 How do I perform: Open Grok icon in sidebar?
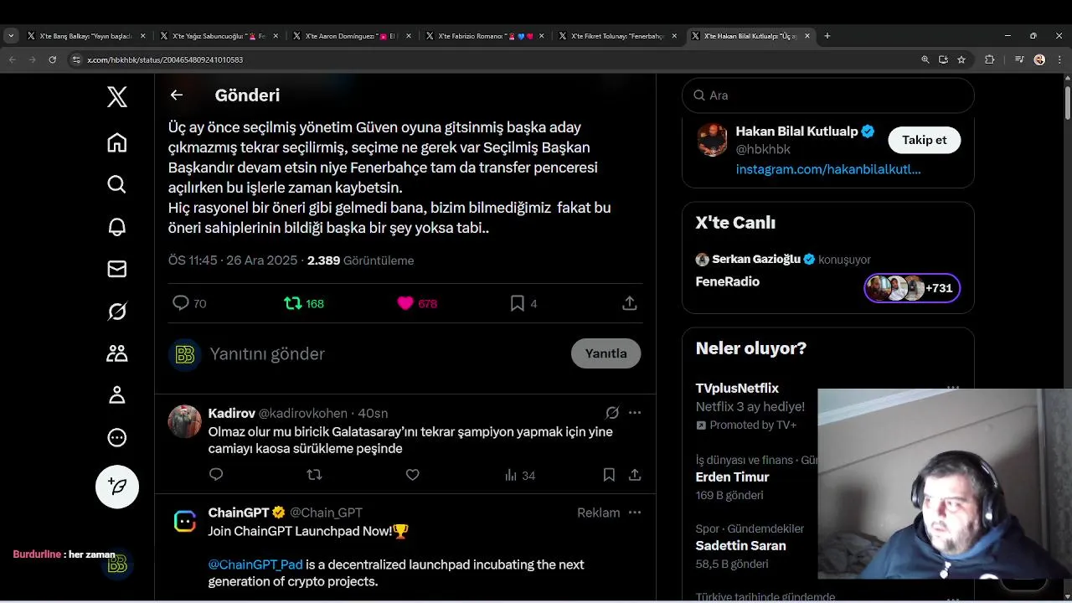[117, 312]
